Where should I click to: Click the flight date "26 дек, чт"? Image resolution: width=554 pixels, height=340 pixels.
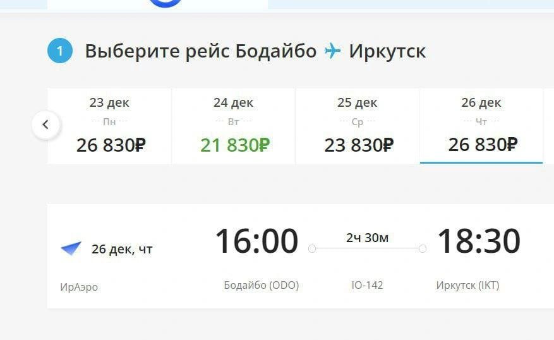pyautogui.click(x=122, y=249)
